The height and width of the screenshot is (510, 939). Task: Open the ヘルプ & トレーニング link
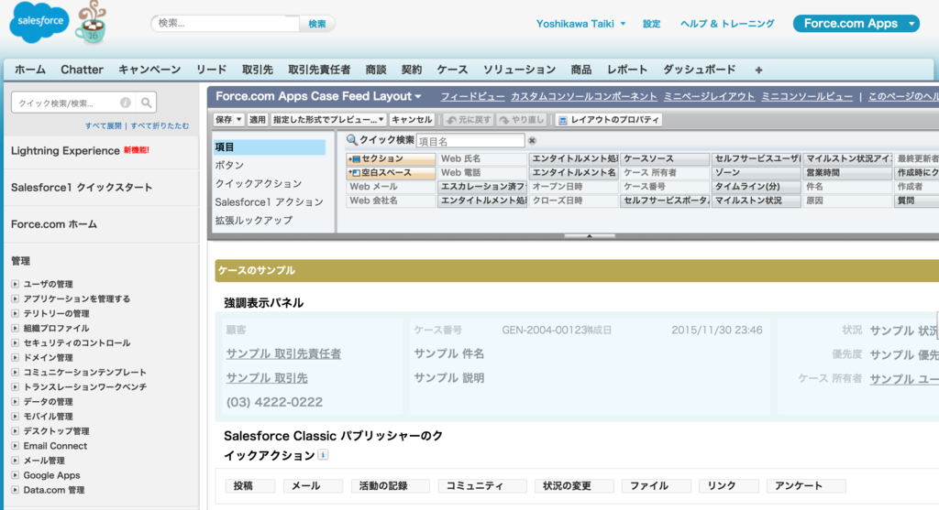pos(727,24)
